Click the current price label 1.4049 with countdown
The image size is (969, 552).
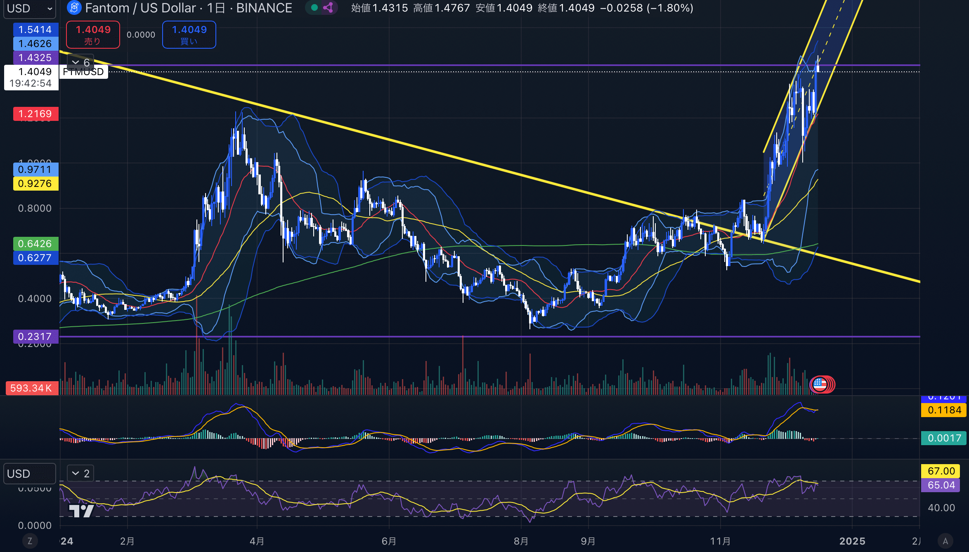tap(31, 78)
